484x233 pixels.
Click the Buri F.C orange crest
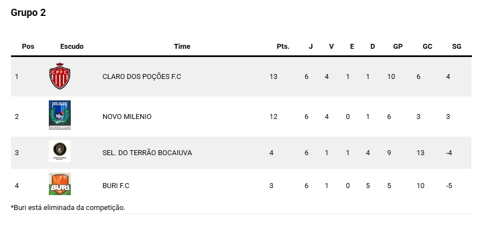(x=60, y=184)
